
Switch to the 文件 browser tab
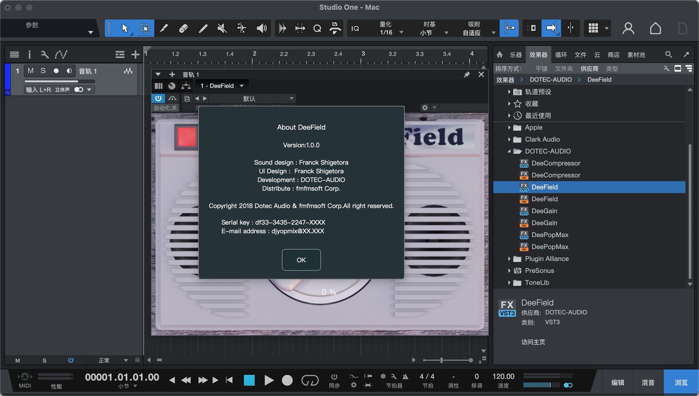click(580, 55)
